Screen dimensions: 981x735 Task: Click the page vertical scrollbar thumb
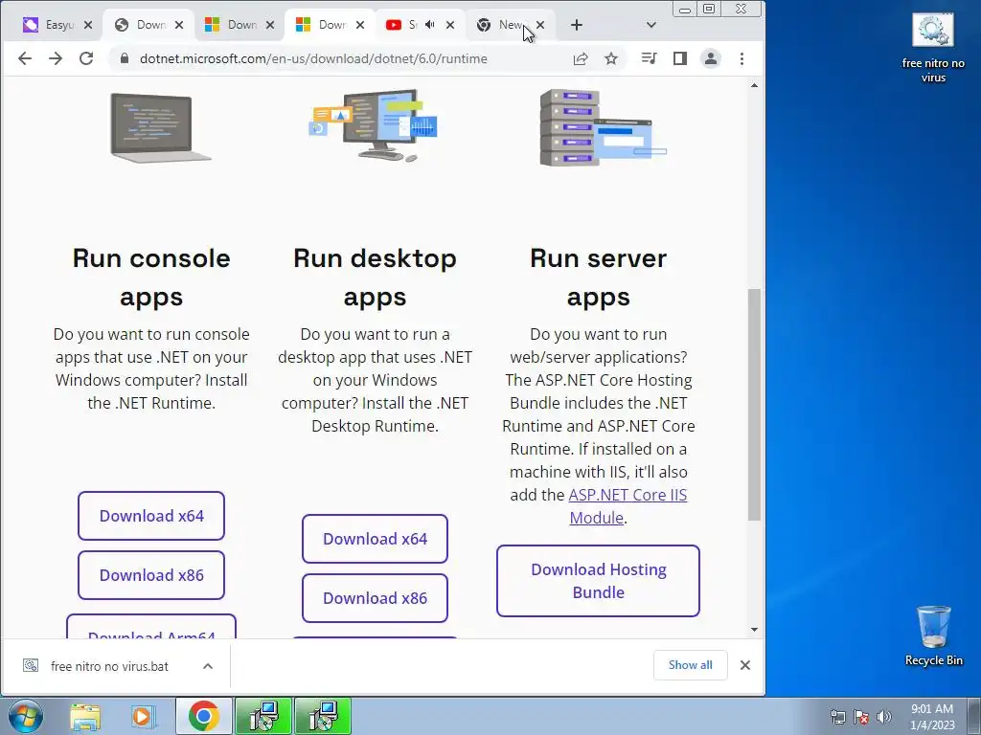(x=755, y=405)
